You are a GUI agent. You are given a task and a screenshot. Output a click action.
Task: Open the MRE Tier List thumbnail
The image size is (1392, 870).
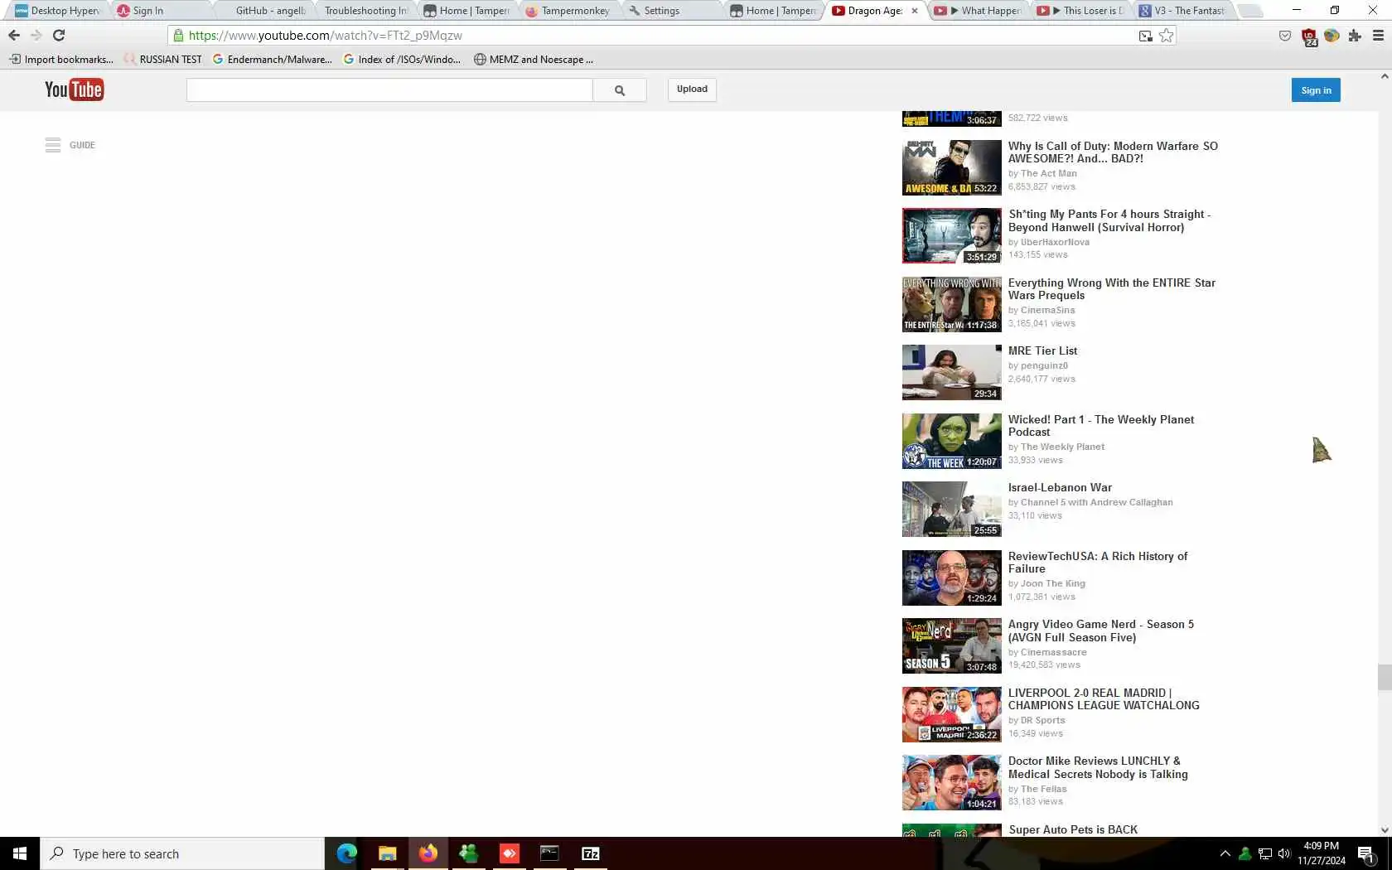(952, 373)
